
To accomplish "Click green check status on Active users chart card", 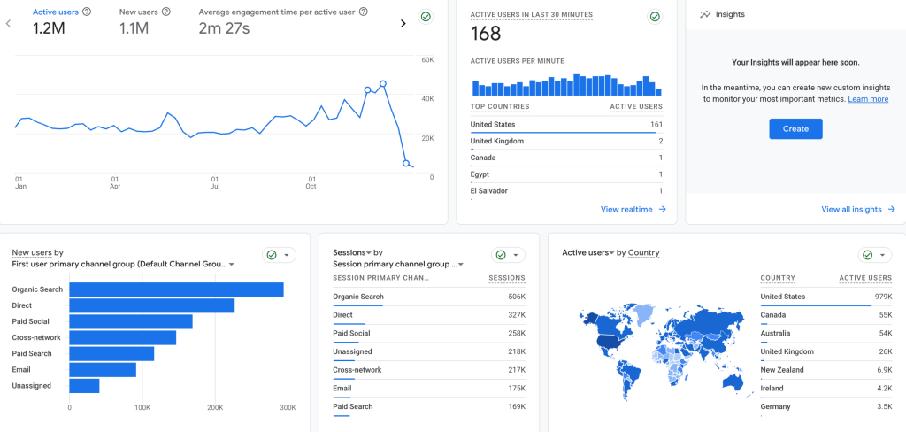I will point(426,18).
